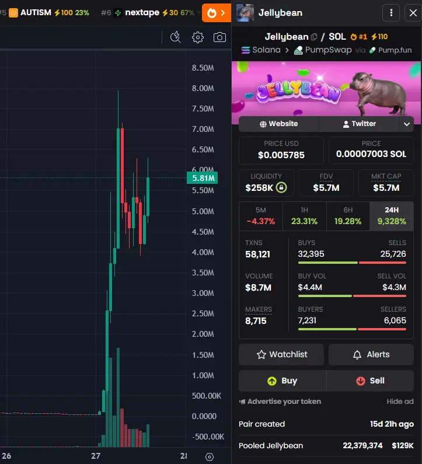Click the LIQUIDITY $258K value
Screen dimensions: 422x464
coord(259,187)
